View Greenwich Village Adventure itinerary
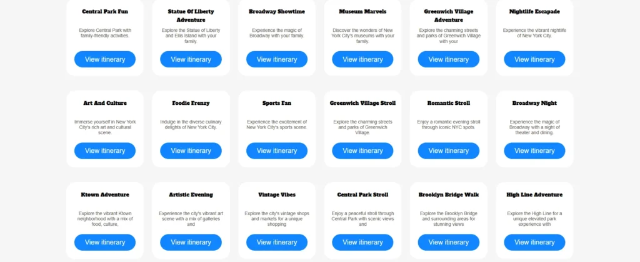 click(448, 59)
